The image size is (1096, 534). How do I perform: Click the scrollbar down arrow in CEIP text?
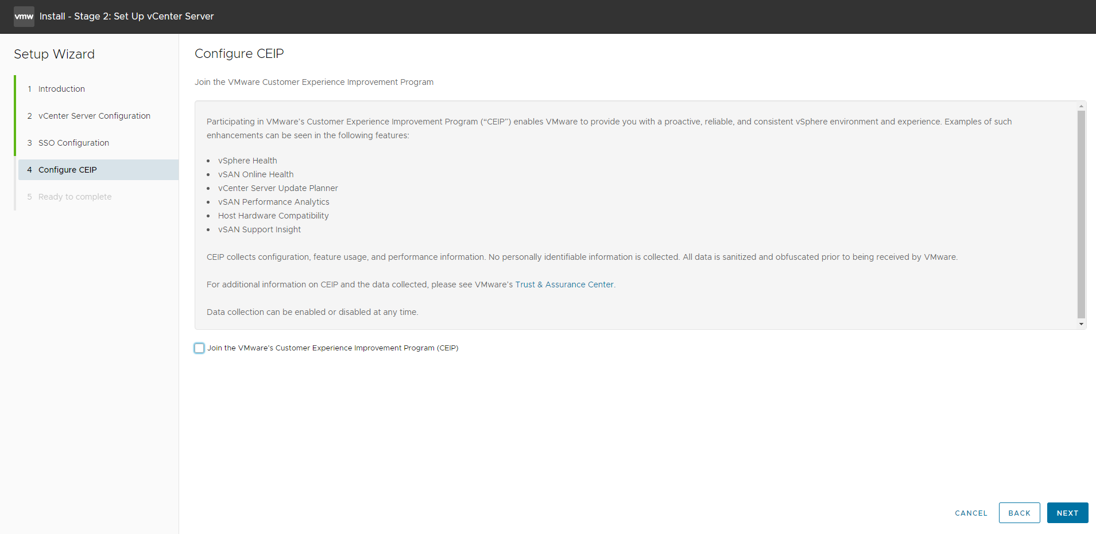[1081, 324]
